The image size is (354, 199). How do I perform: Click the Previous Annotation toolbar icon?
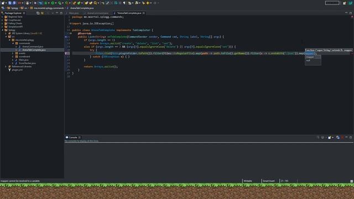(x=137, y=3)
